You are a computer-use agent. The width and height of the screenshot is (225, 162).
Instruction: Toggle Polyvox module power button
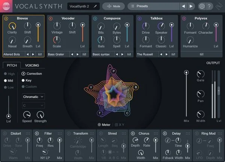coord(184,18)
